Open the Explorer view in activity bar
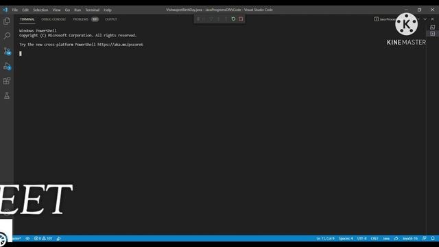The image size is (439, 247). pyautogui.click(x=7, y=21)
